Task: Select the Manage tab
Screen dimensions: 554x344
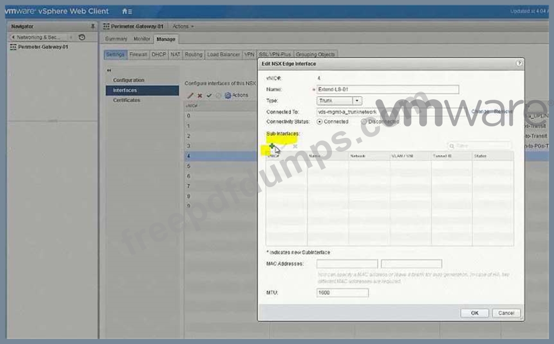Action: tap(166, 39)
